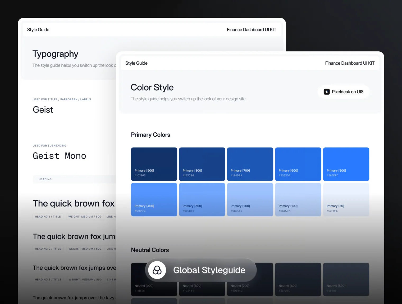Click the HEADING 3 / TITLE tag

tap(48, 279)
